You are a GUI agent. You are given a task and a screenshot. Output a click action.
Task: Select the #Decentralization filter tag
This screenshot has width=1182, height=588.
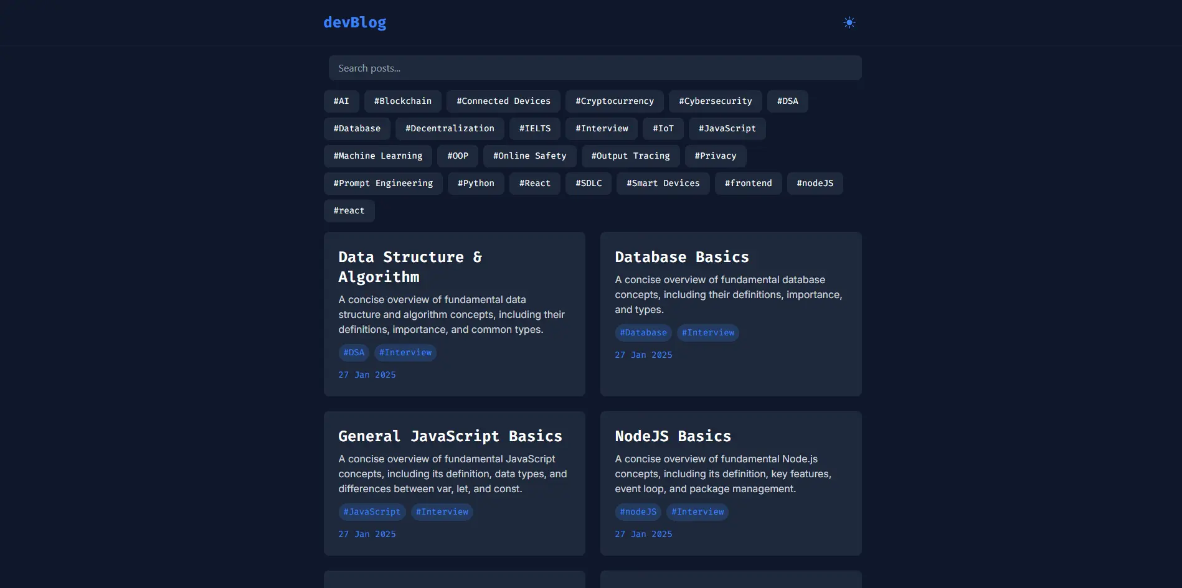coord(450,129)
